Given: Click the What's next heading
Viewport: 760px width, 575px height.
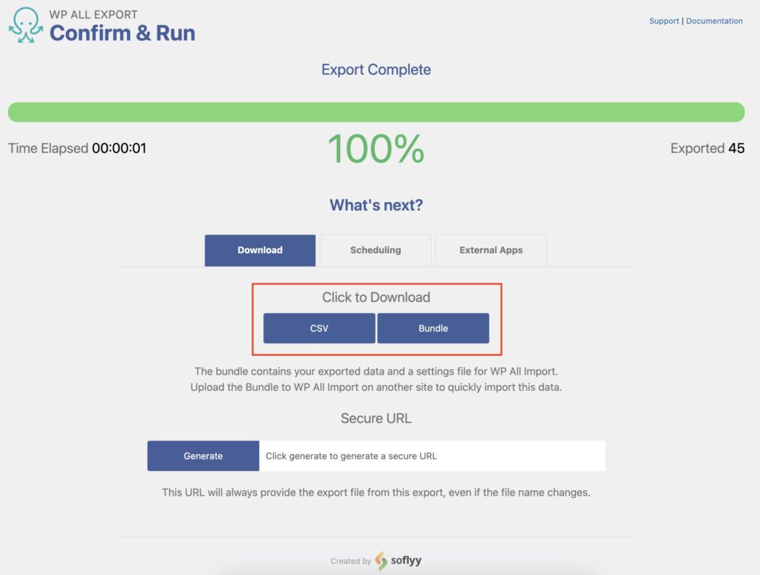Looking at the screenshot, I should [x=376, y=205].
